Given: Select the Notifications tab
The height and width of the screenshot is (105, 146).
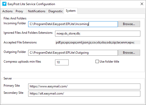Looking at the screenshot, I should [37, 11].
